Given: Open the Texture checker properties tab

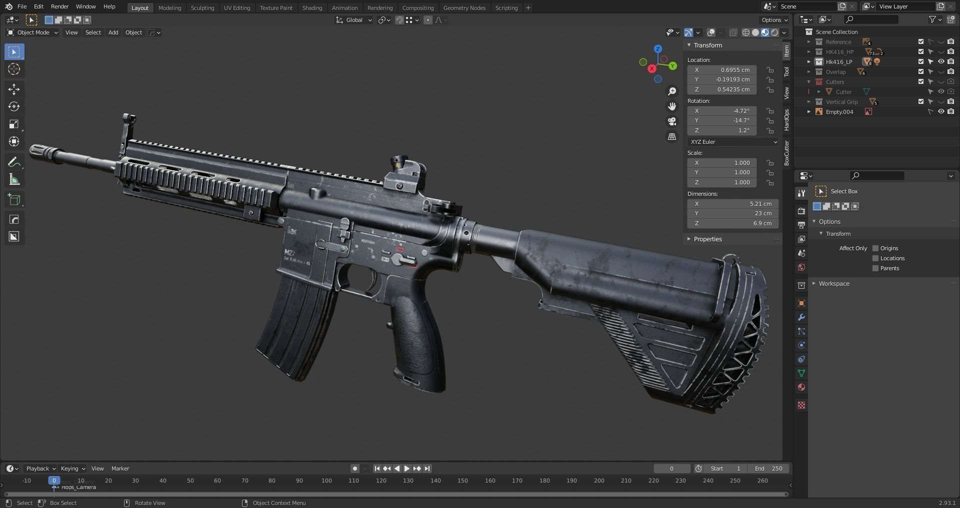Looking at the screenshot, I should coord(801,405).
